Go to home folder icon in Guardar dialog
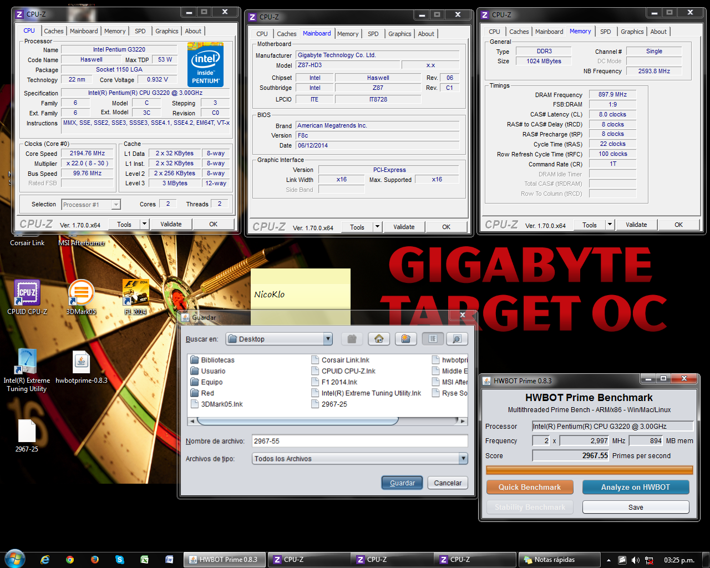The height and width of the screenshot is (568, 710). (x=379, y=339)
